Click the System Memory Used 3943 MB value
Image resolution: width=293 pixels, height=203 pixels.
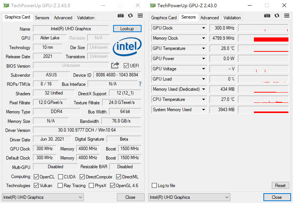pos(222,110)
